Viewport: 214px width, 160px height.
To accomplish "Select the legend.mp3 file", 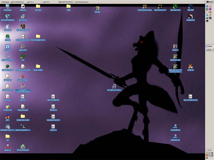I will tap(7, 78).
